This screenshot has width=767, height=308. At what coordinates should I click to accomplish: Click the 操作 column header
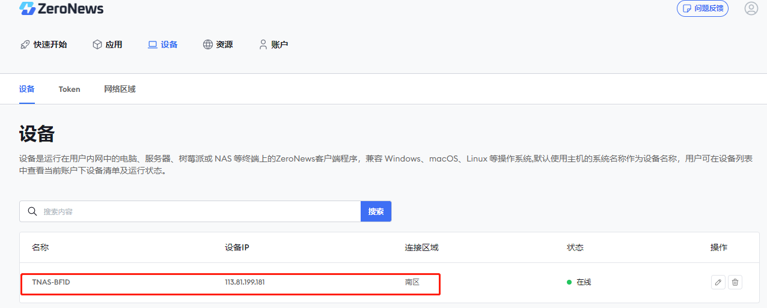coord(719,247)
